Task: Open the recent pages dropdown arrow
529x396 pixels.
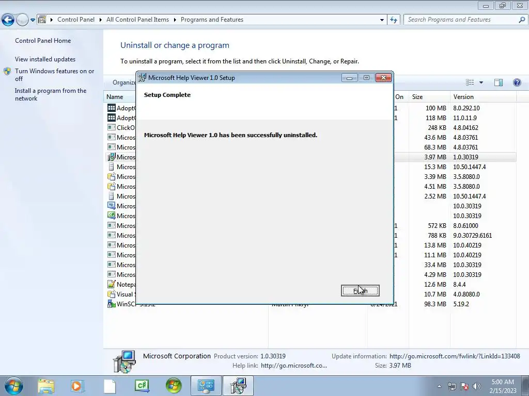Action: tap(33, 20)
